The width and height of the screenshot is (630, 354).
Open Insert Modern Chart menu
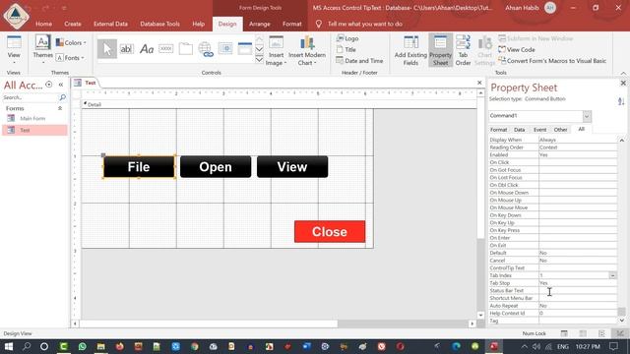tap(307, 51)
